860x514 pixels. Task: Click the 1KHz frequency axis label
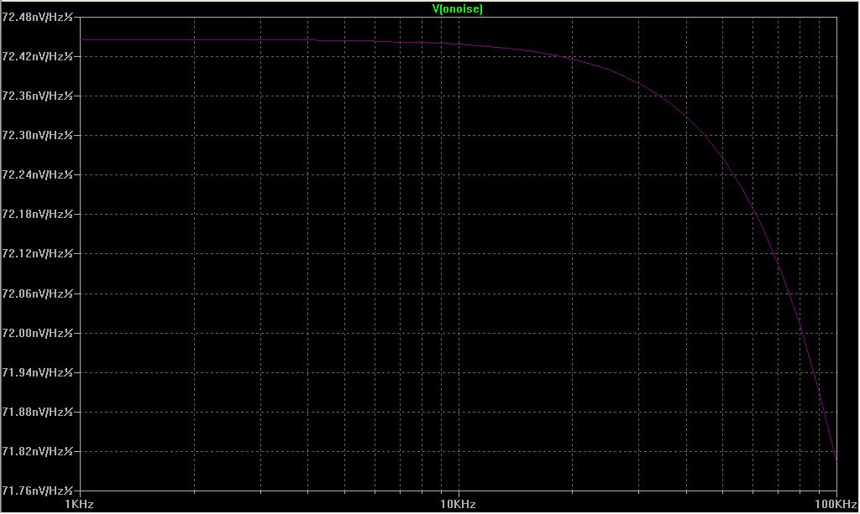[80, 504]
